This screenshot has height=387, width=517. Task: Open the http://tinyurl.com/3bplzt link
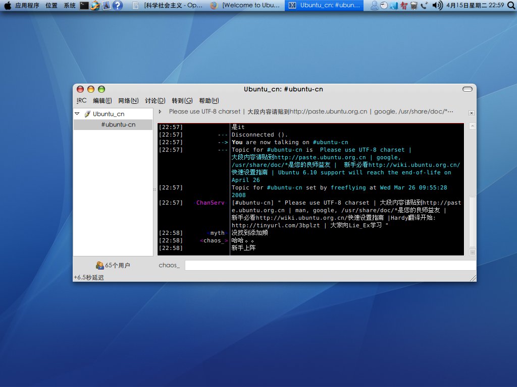tap(276, 225)
